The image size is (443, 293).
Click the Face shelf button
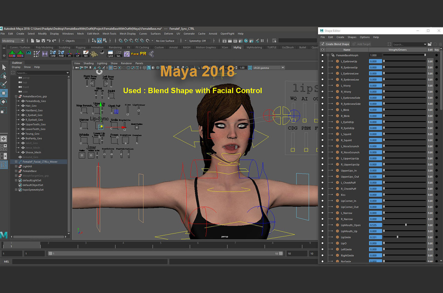[135, 54]
